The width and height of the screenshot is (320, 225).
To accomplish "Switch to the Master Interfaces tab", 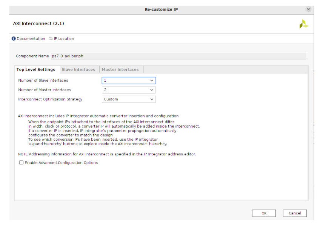I will 120,70.
